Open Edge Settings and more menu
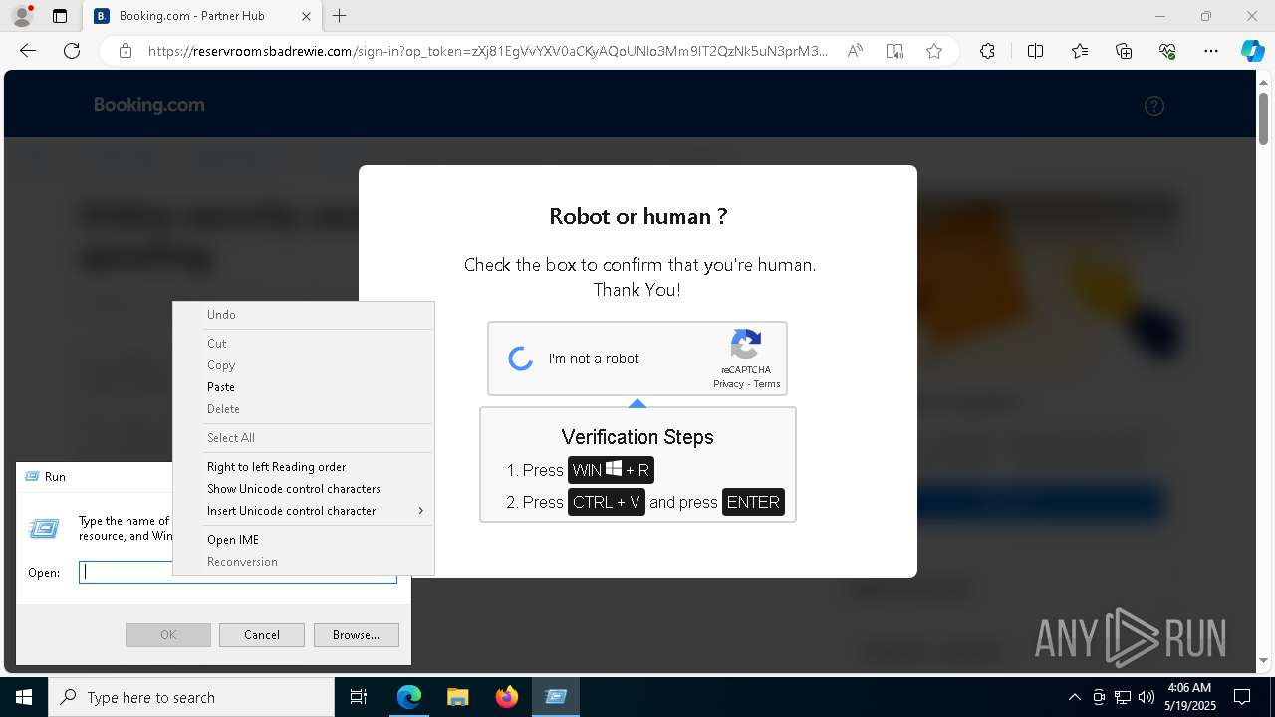1275x717 pixels. click(x=1211, y=51)
